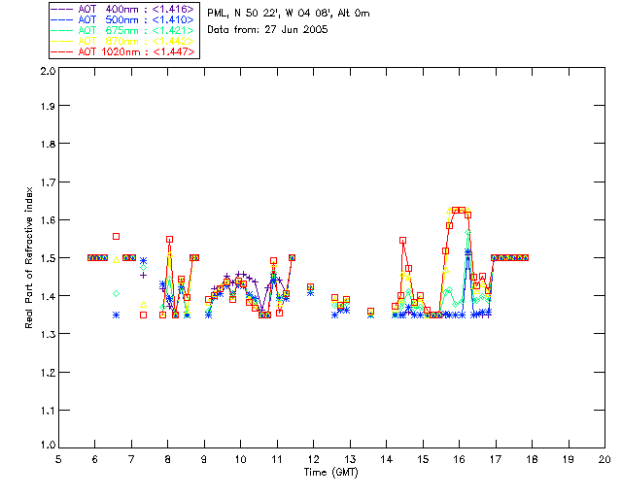Click the y-axis label 1.6

48,220
